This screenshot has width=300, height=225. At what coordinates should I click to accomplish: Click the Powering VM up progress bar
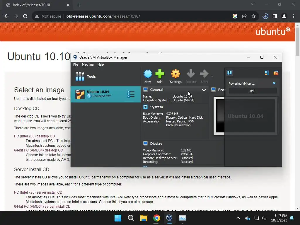tap(253, 91)
